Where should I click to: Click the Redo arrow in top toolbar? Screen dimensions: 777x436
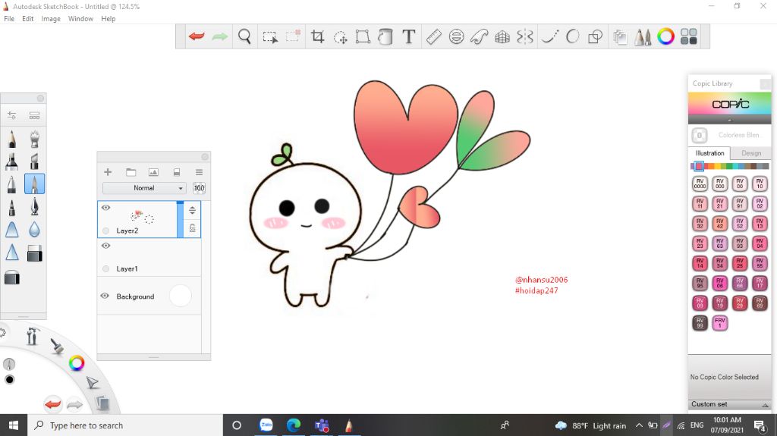point(219,36)
